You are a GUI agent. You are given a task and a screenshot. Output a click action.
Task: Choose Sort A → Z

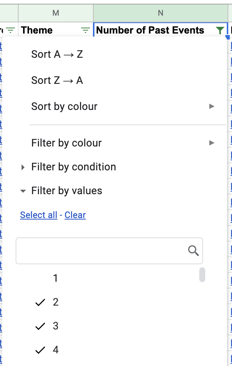(x=57, y=54)
